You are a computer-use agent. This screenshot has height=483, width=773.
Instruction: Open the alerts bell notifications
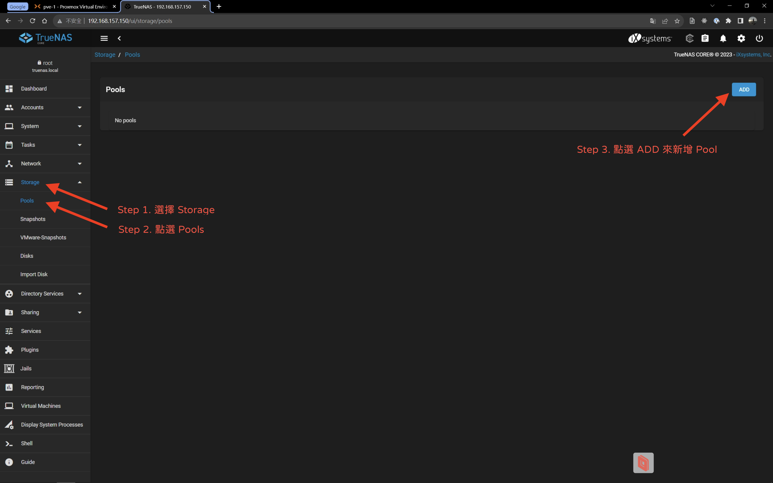point(723,38)
